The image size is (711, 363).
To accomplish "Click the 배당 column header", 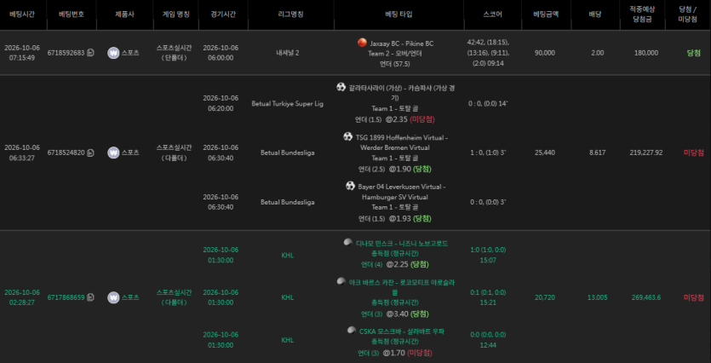I will pos(594,14).
